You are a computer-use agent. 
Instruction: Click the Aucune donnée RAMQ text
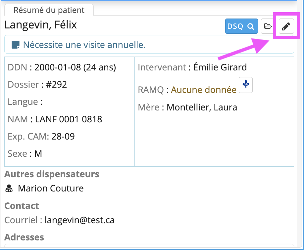(204, 90)
